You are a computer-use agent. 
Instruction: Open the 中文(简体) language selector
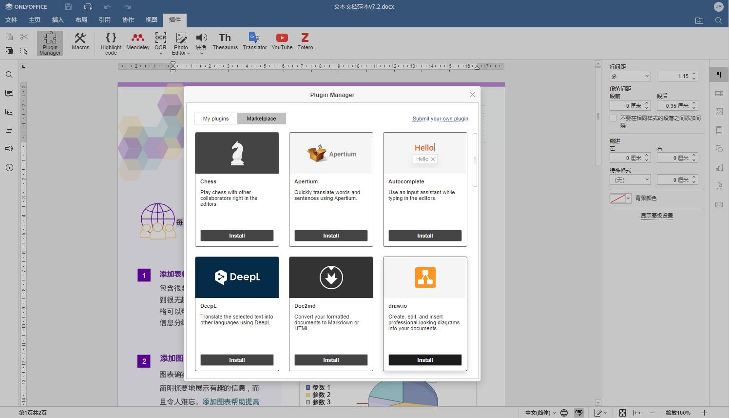[x=541, y=412]
